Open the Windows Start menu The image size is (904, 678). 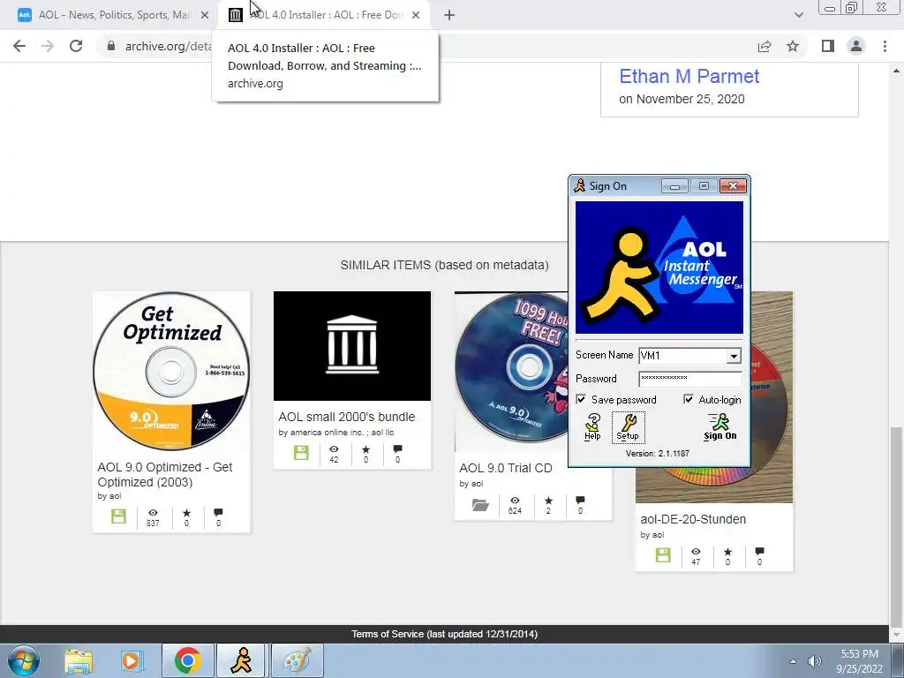[24, 660]
